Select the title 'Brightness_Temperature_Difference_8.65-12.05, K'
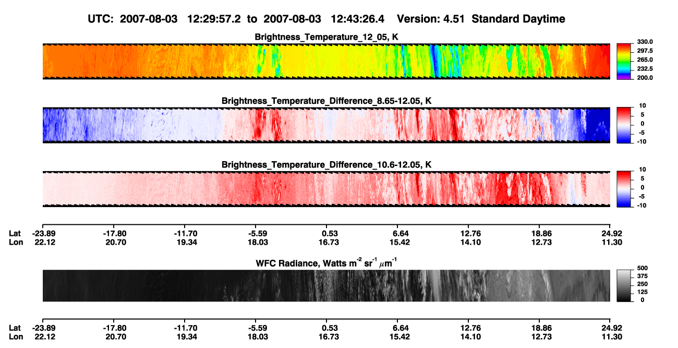 pos(326,101)
